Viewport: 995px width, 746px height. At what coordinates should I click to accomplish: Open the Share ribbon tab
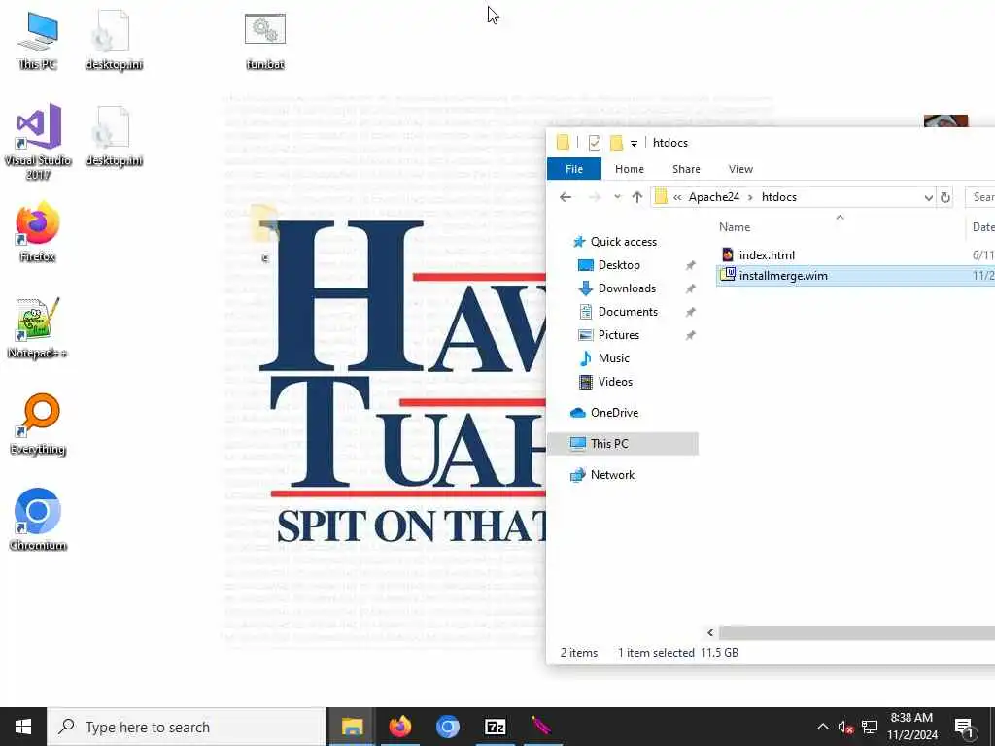click(686, 169)
